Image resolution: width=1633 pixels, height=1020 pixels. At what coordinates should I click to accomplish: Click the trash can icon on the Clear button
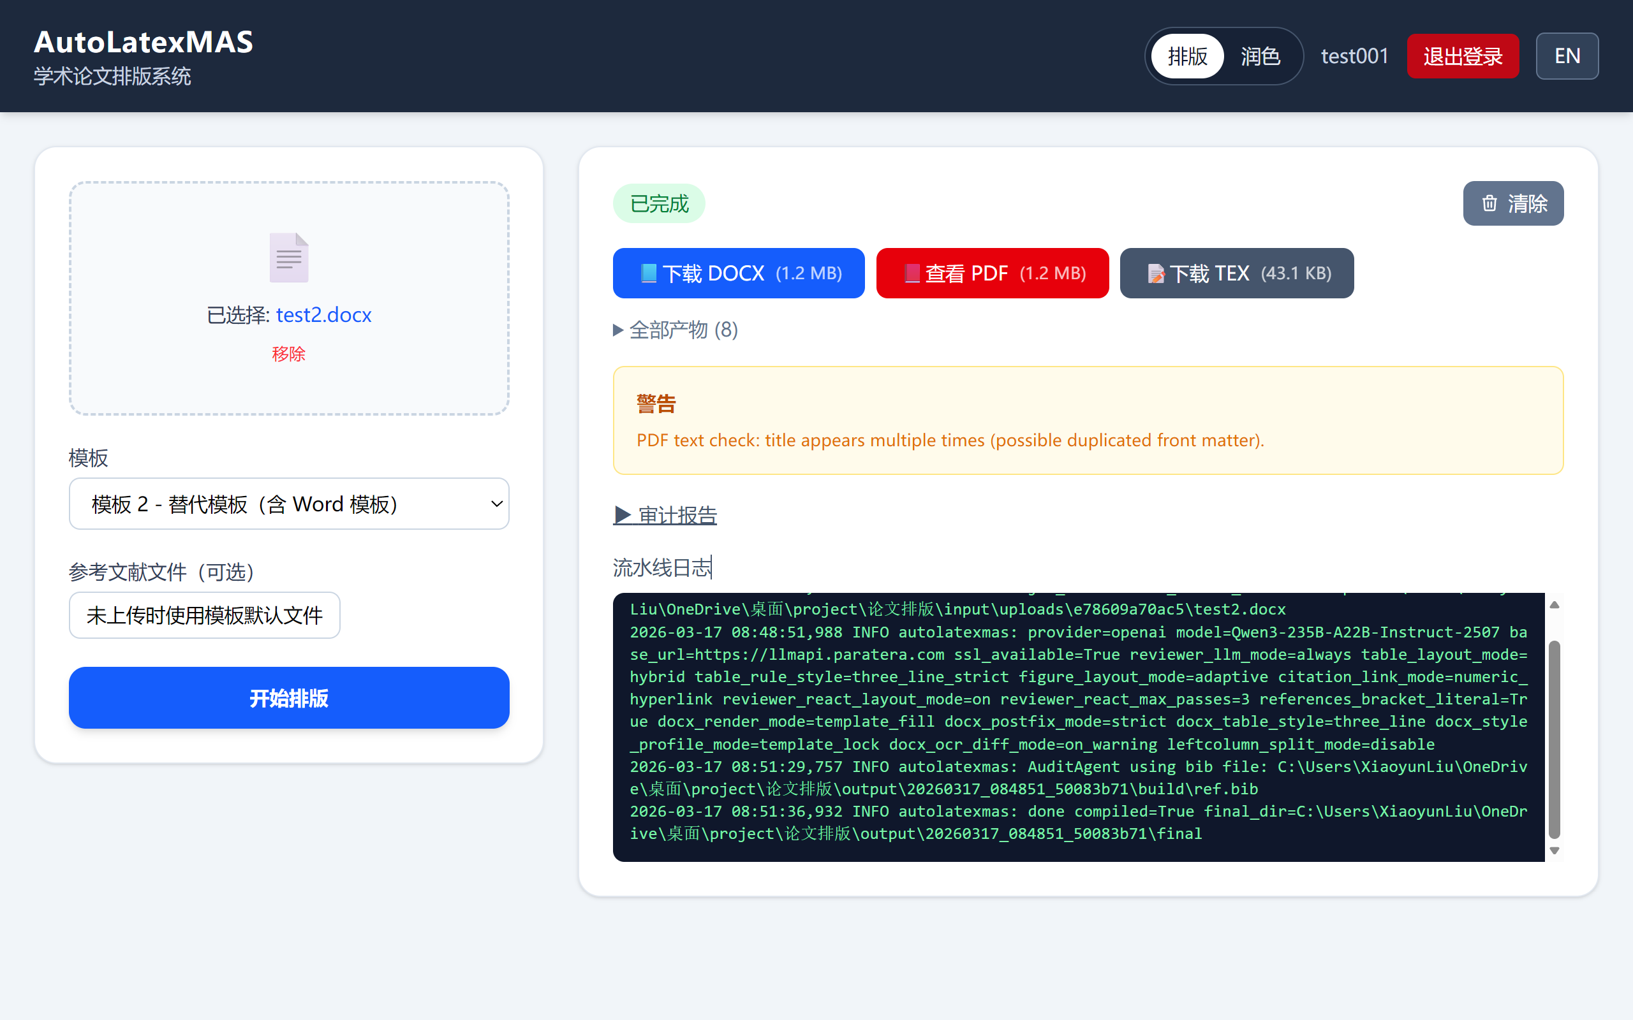tap(1489, 203)
